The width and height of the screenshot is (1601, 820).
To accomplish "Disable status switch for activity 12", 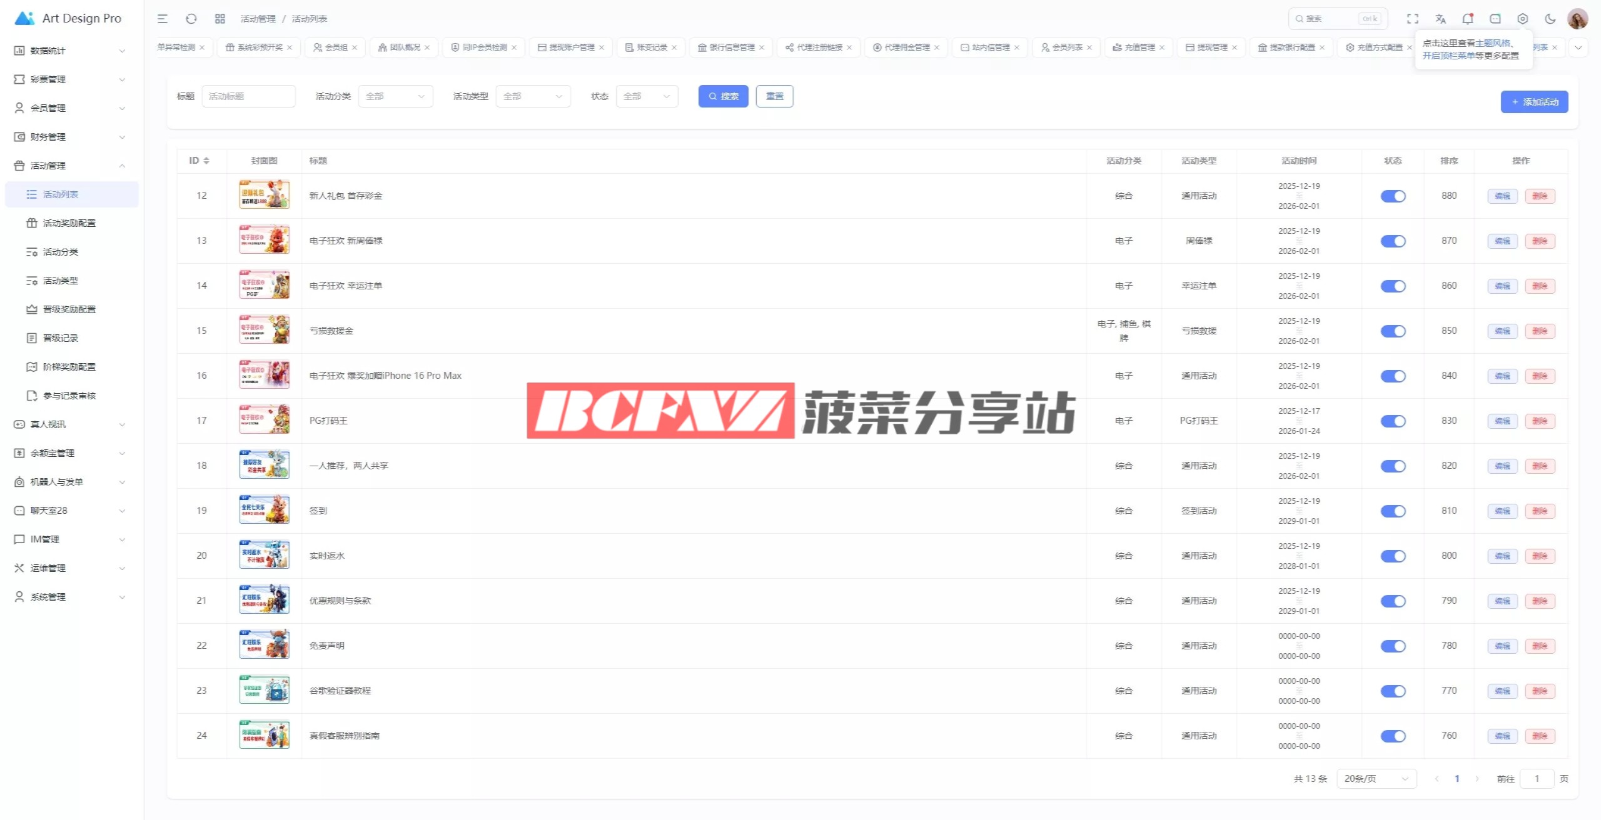I will click(x=1393, y=196).
